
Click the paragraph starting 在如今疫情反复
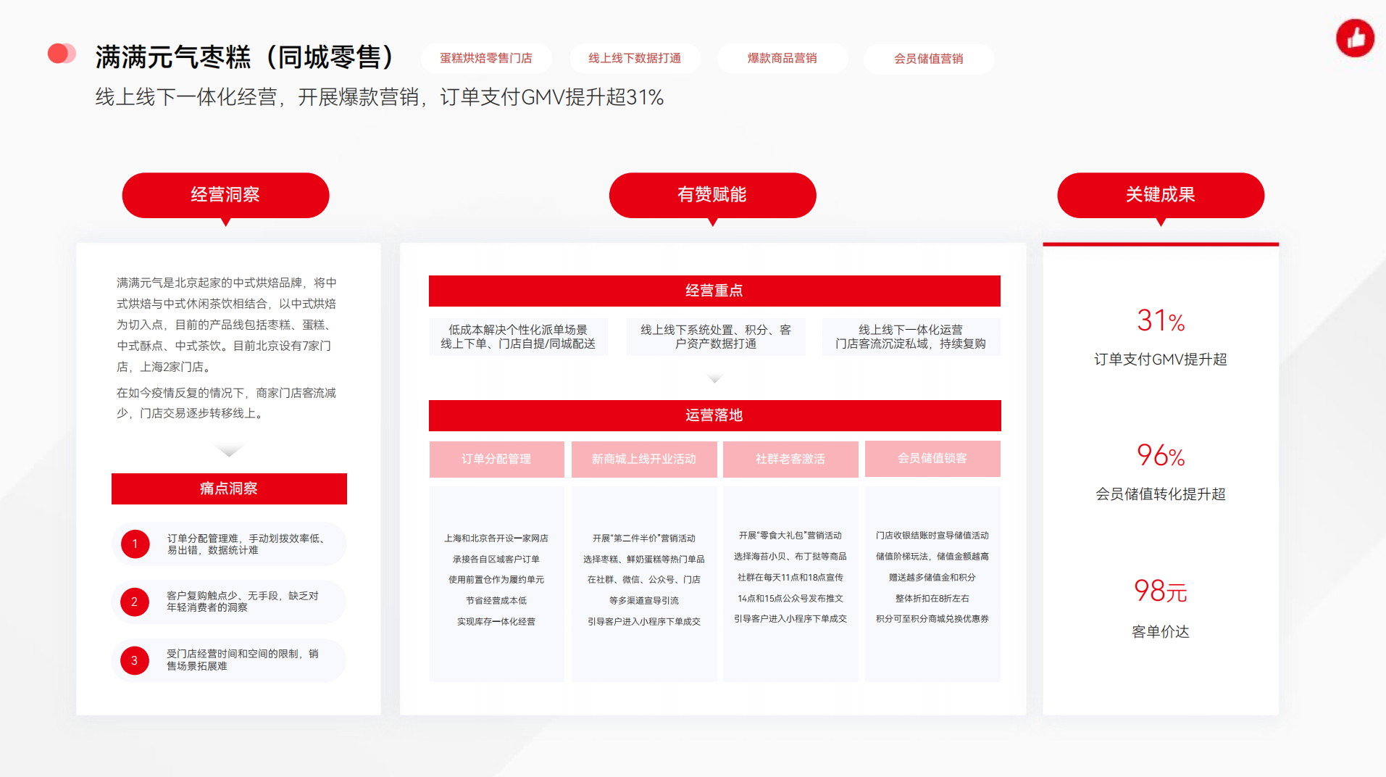click(227, 403)
